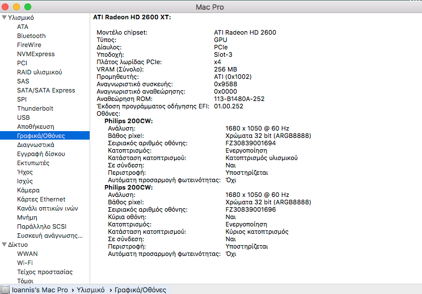This screenshot has width=422, height=294.
Task: Click the Κατοπτρισμός υλισμικού value
Action: point(261,158)
